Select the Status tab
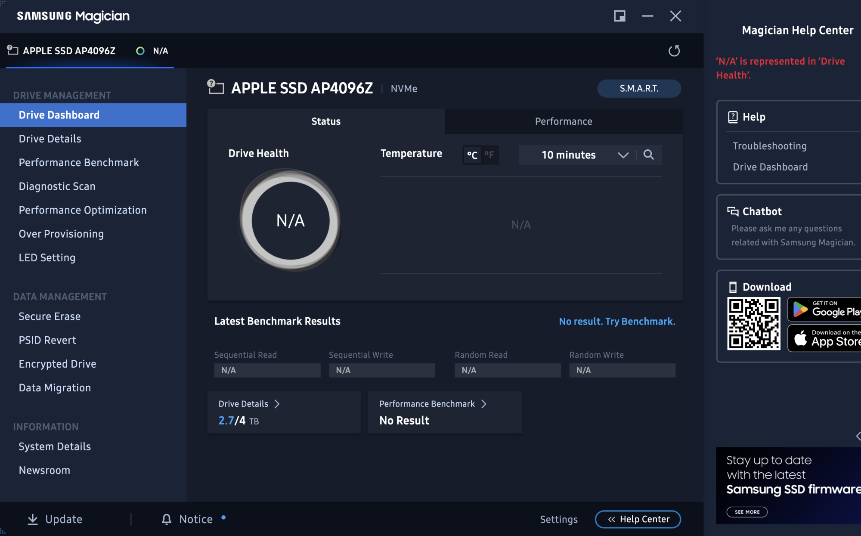 pos(326,121)
